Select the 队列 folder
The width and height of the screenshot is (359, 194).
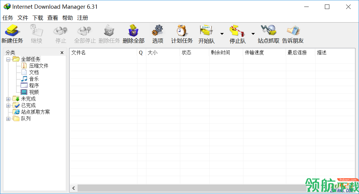click(26, 118)
